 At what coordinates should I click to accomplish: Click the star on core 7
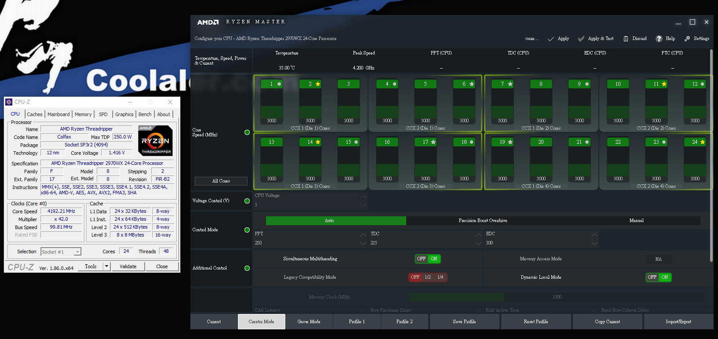tap(510, 84)
